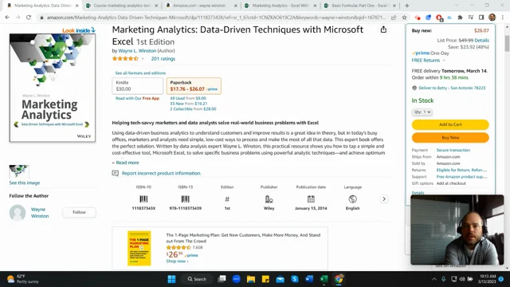510x287 pixels.
Task: Click the Language globe icon
Action: pyautogui.click(x=352, y=199)
